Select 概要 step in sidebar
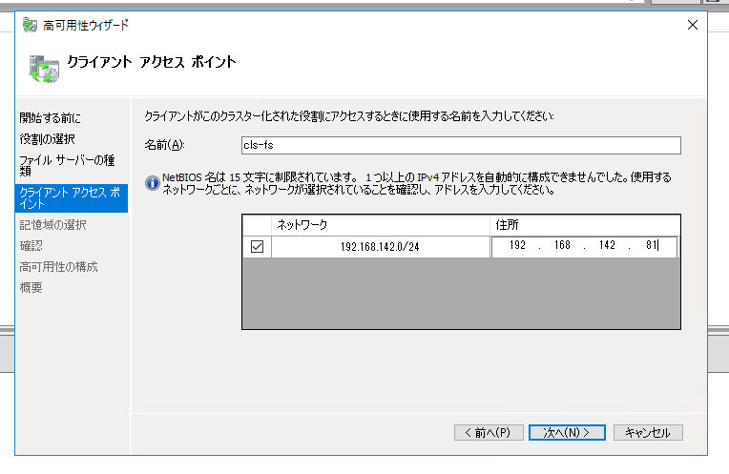This screenshot has height=474, width=729. [x=31, y=288]
